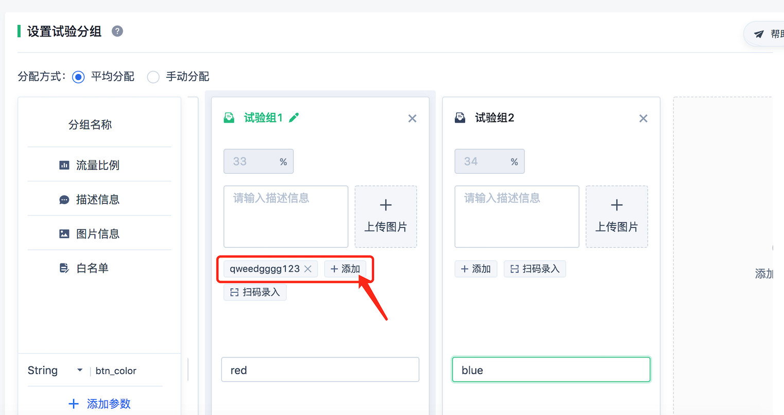This screenshot has height=415, width=784.
Task: Remove the qweedgggg123 whitelist tag
Action: pyautogui.click(x=308, y=269)
